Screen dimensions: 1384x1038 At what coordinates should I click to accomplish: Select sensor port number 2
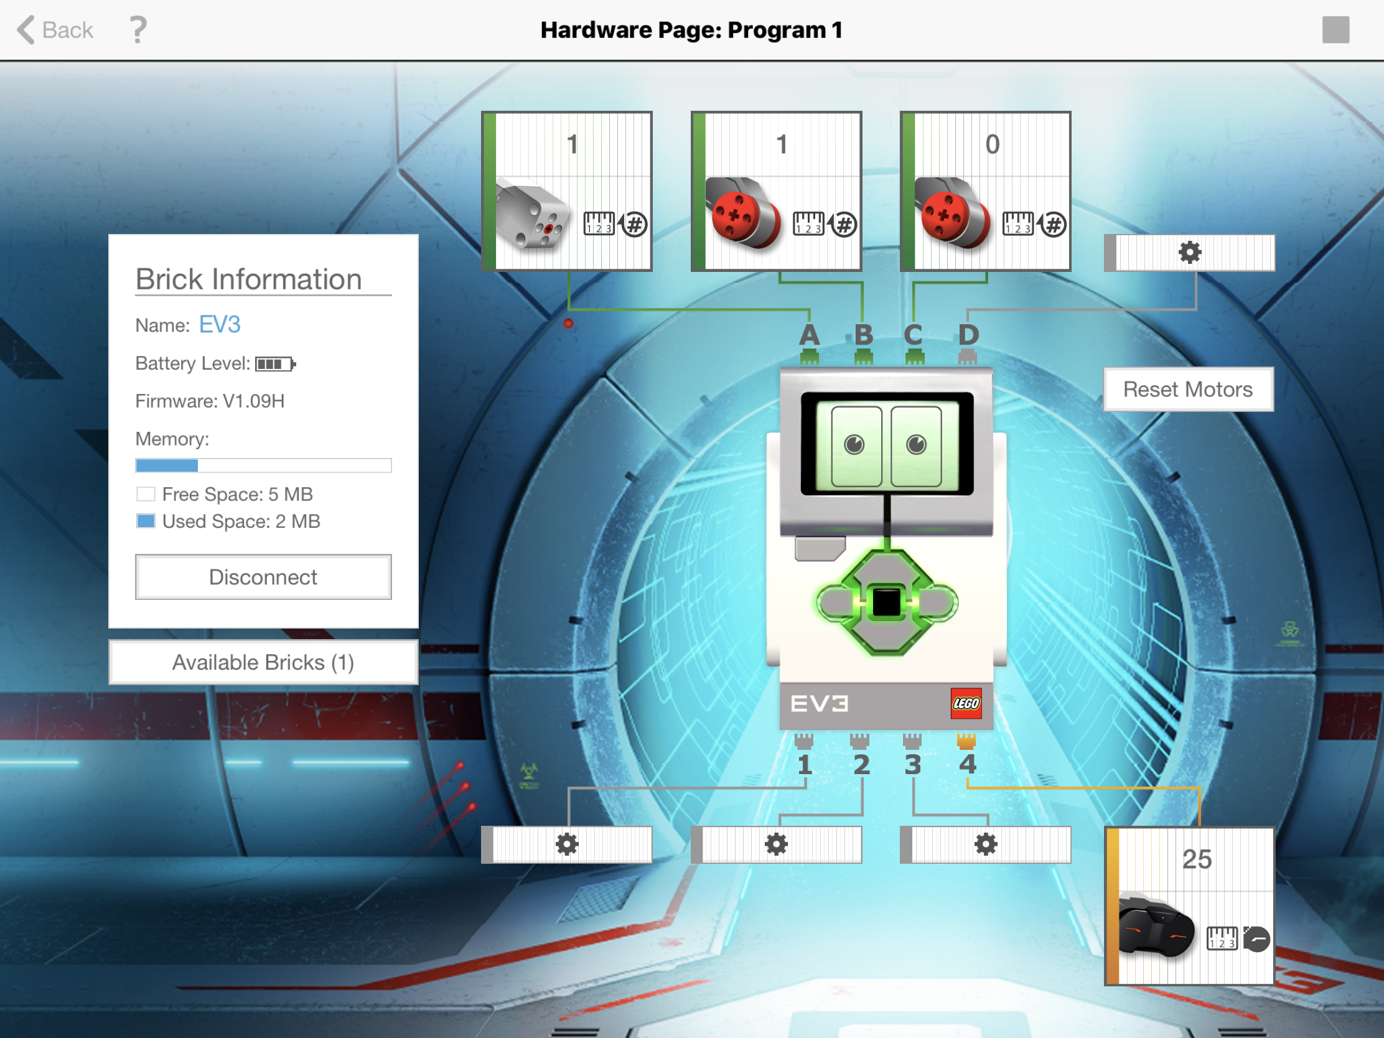point(861,765)
